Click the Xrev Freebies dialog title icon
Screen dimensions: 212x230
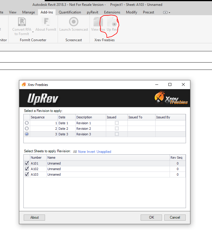[24, 85]
